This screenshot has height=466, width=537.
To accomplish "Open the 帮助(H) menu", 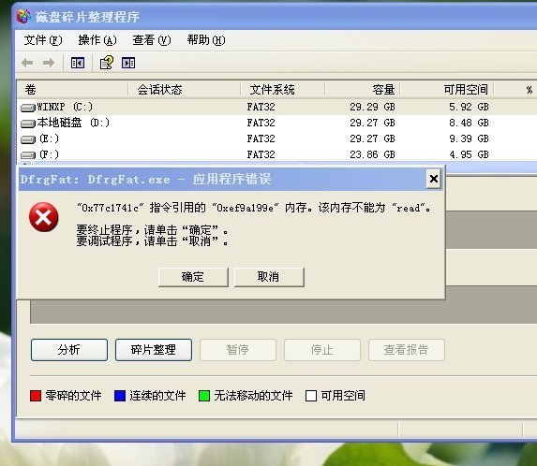I will tap(206, 40).
